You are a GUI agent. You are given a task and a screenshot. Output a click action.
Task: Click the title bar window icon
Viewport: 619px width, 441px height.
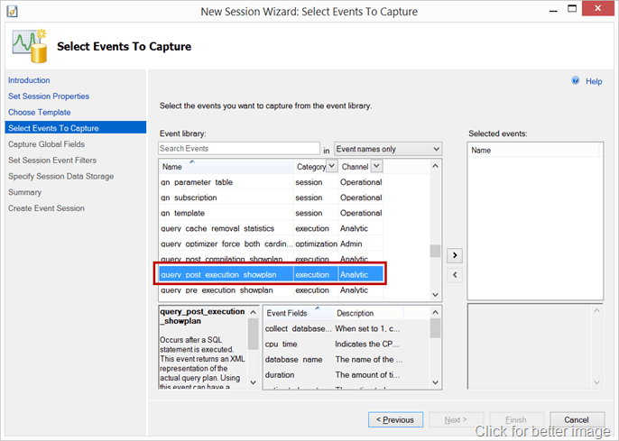click(x=11, y=10)
